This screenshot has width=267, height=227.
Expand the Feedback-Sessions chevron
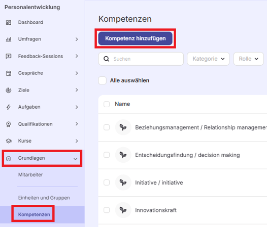(77, 56)
